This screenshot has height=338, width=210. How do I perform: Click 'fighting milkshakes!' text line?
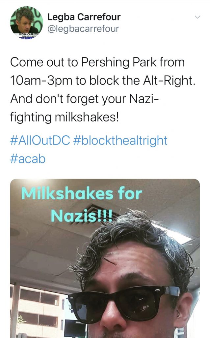click(64, 117)
